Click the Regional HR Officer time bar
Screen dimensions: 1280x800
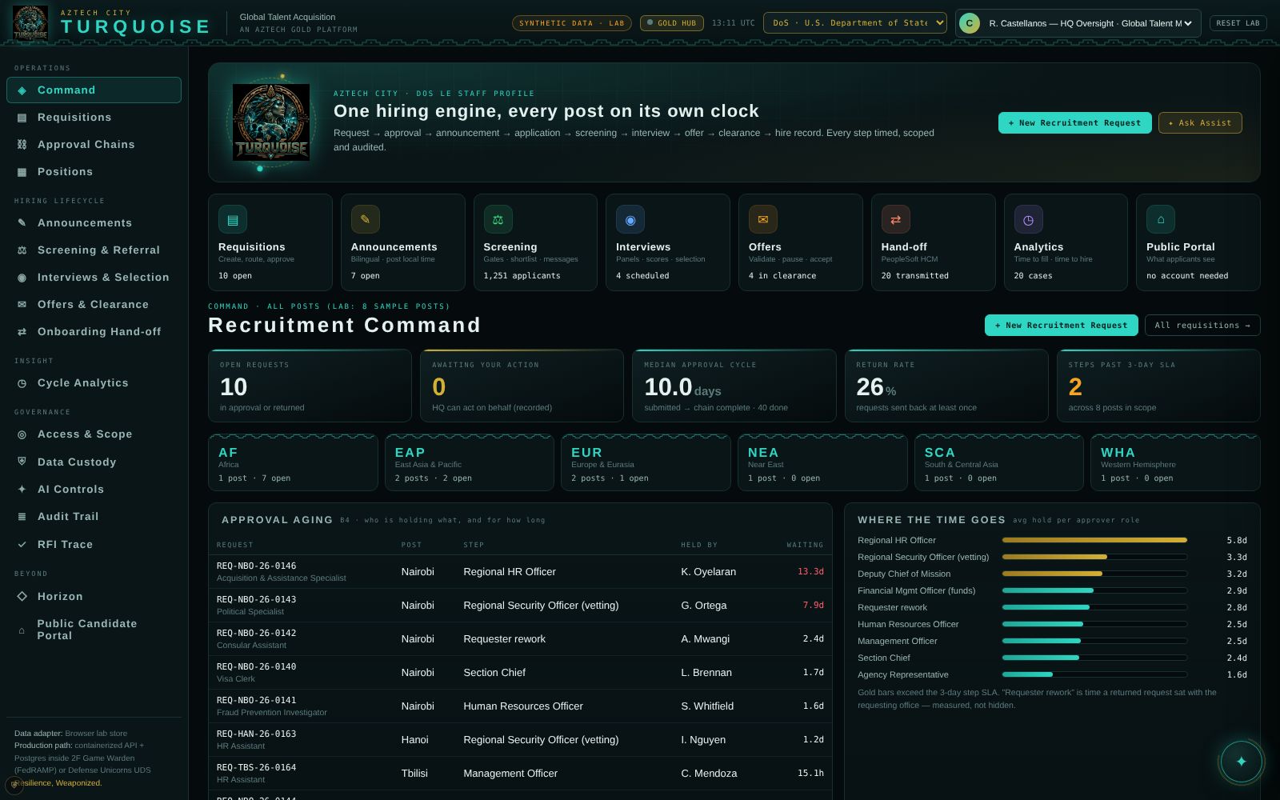[x=1094, y=540]
